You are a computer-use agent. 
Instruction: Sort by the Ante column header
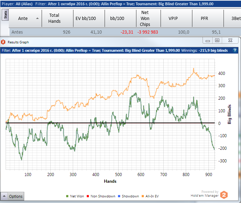click(x=23, y=19)
